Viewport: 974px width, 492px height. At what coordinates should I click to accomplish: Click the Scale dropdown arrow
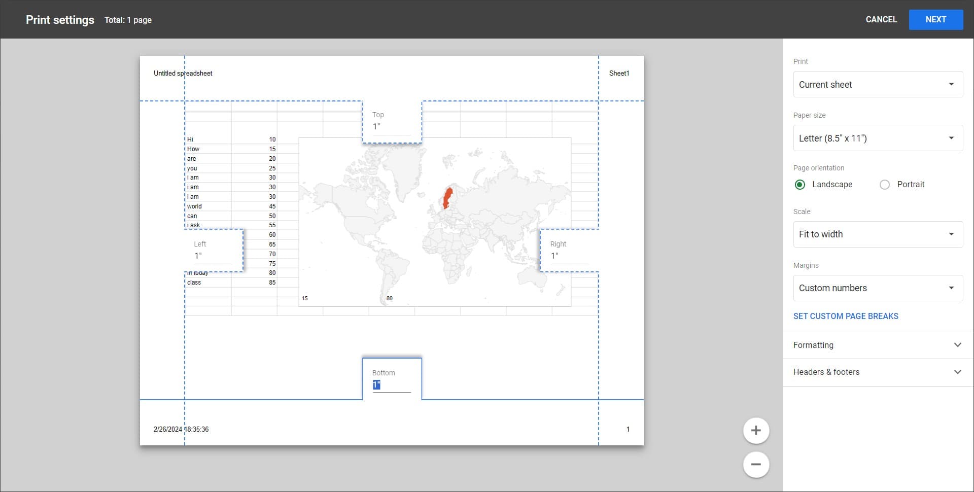coord(951,234)
